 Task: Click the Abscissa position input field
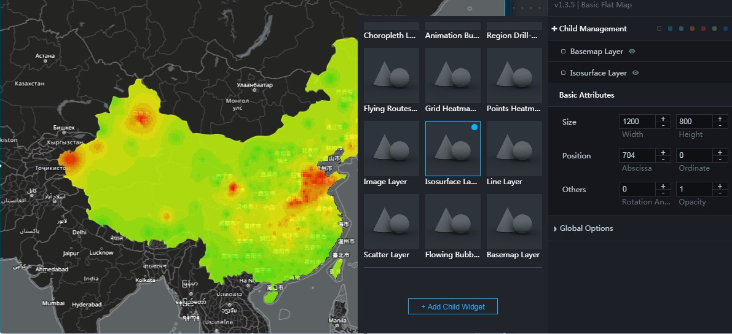tap(637, 155)
